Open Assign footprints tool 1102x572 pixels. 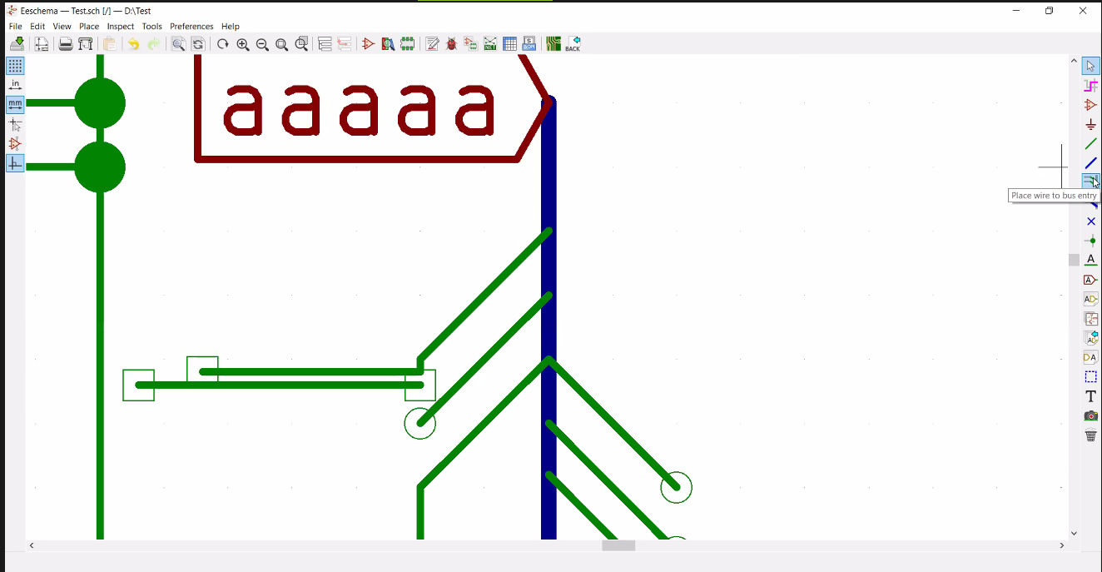[x=471, y=44]
